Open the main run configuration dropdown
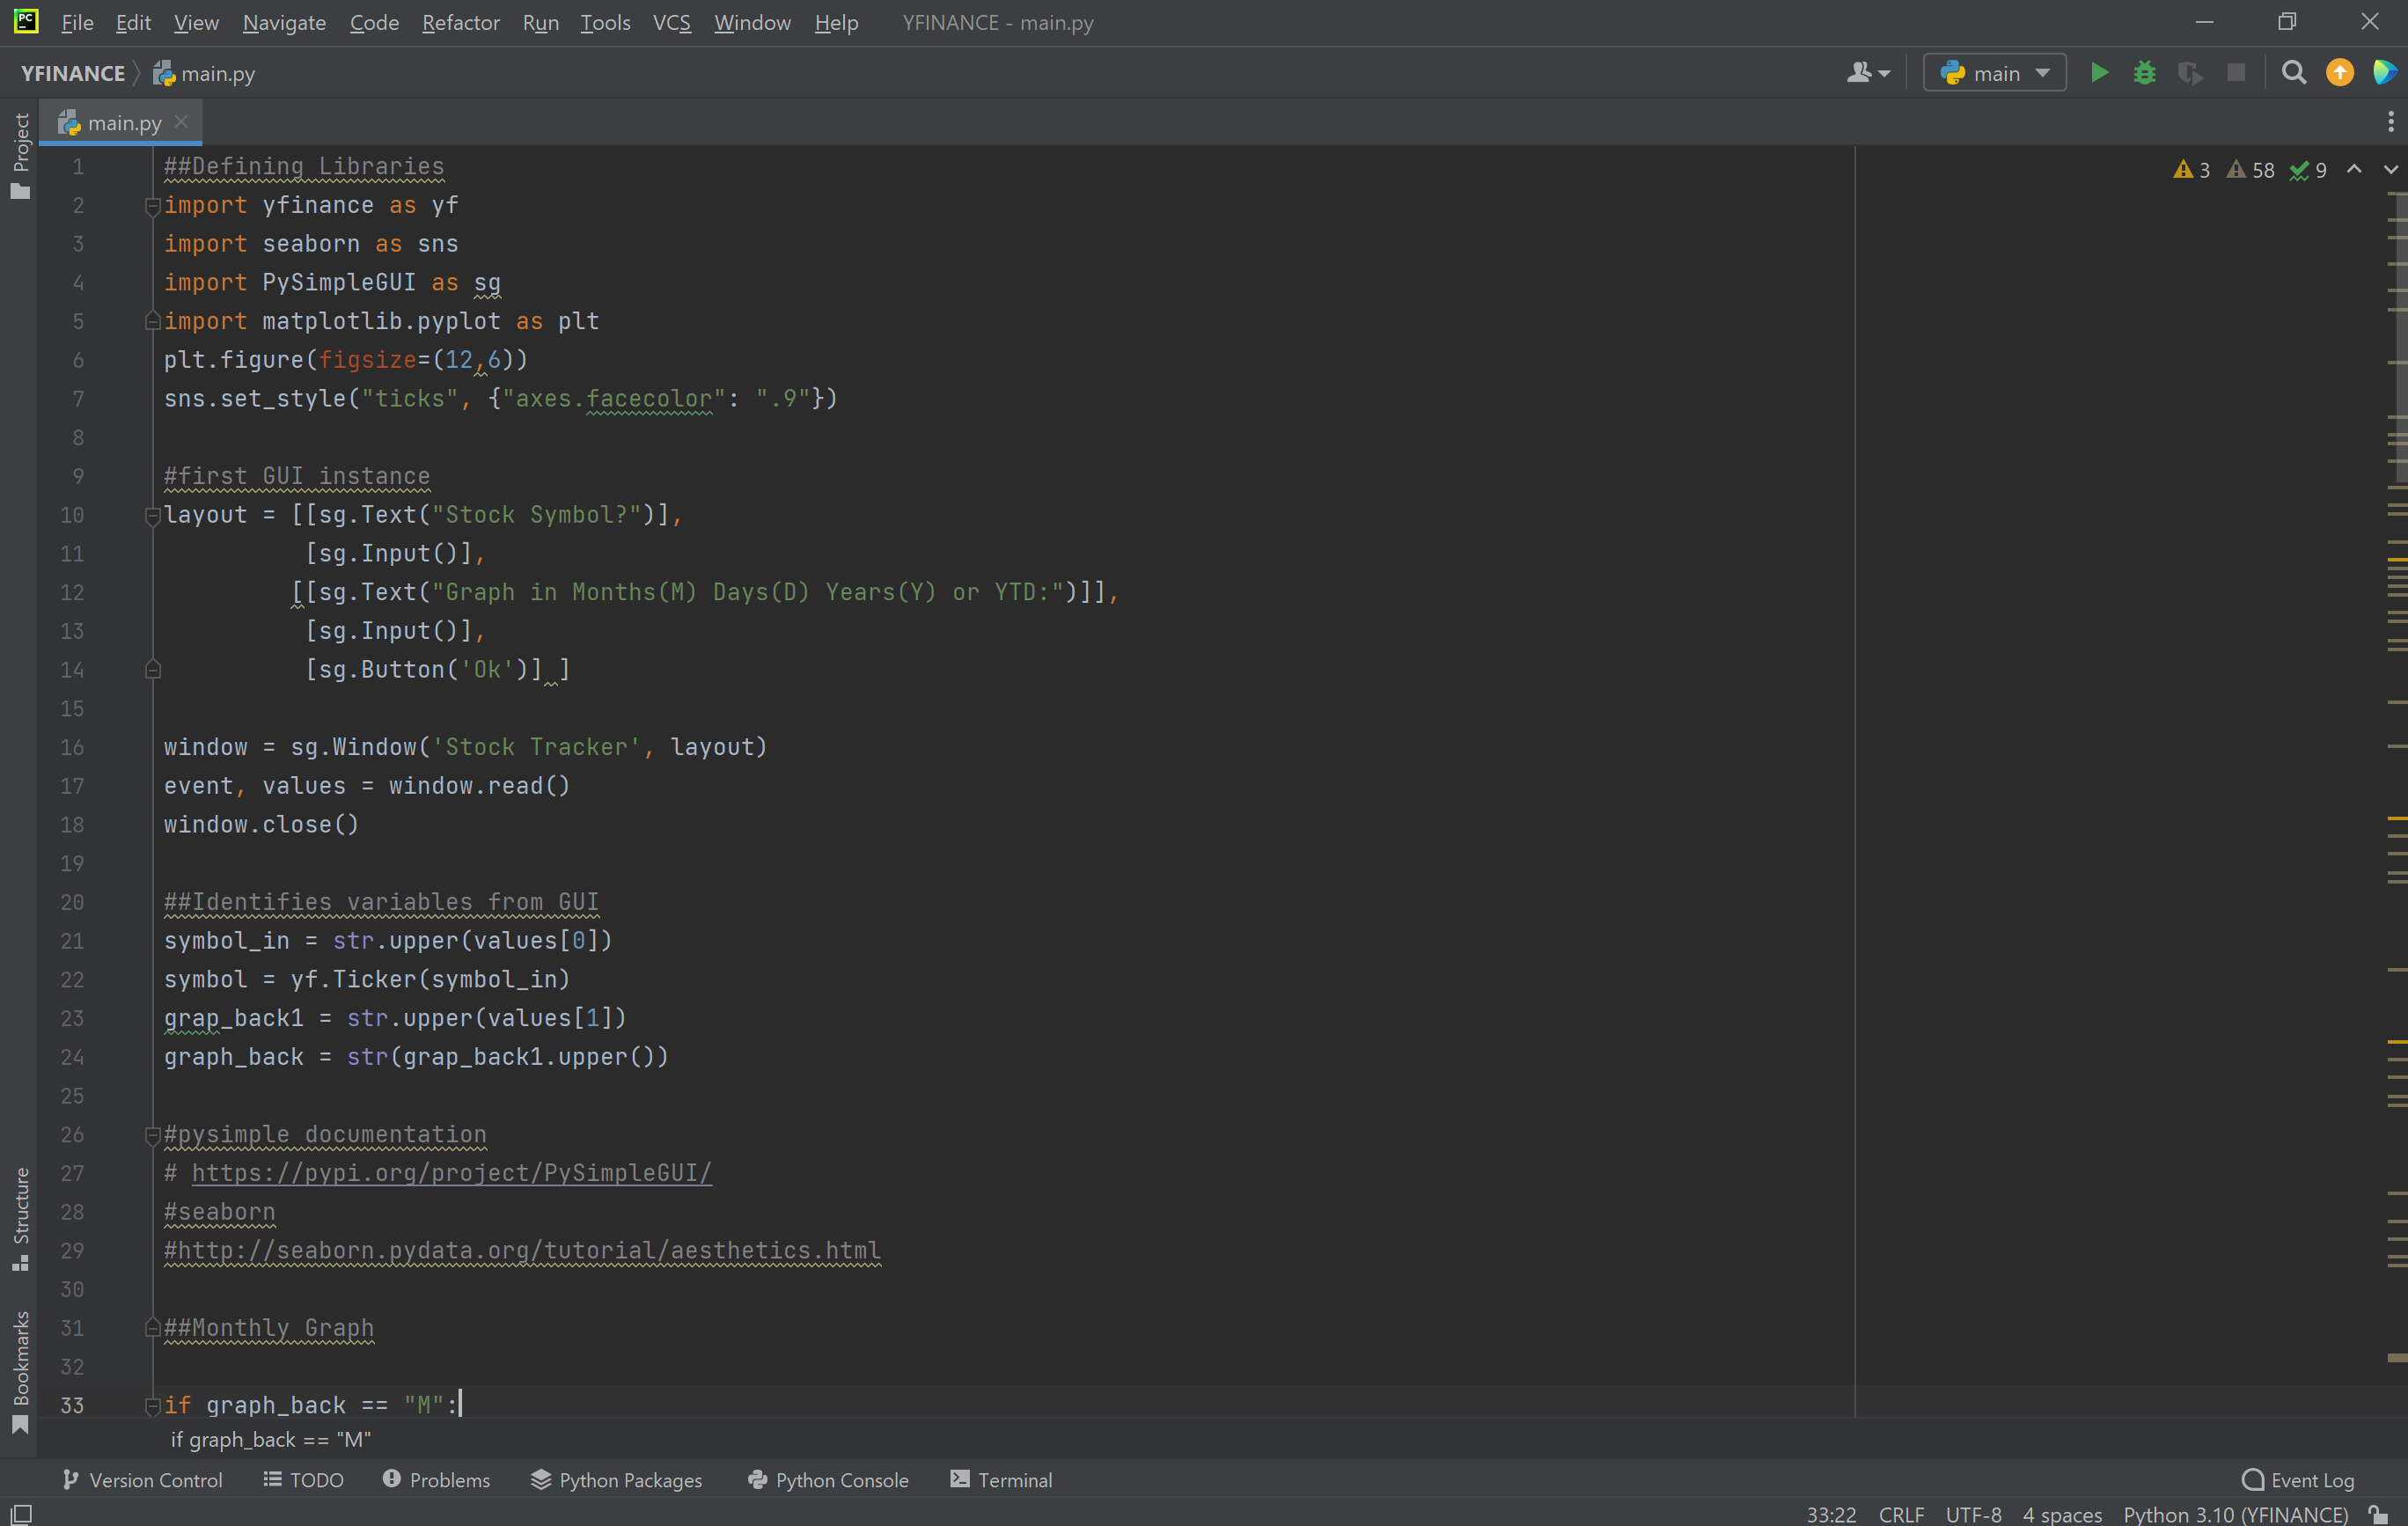 (x=1994, y=72)
